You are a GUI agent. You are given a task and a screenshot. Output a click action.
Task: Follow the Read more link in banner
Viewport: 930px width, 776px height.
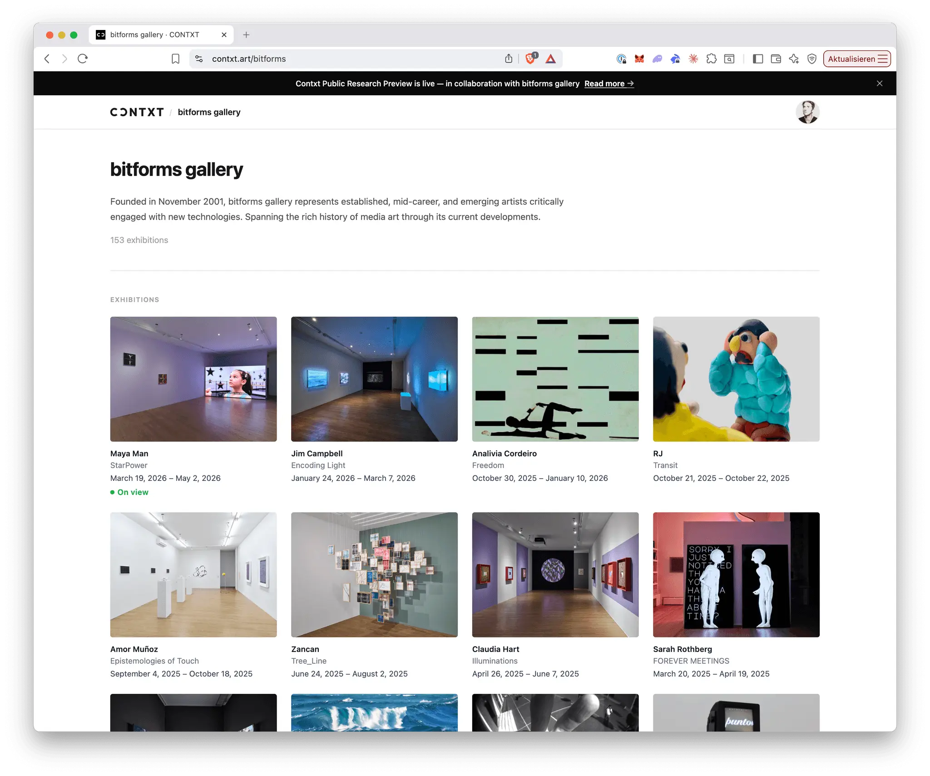pos(609,84)
